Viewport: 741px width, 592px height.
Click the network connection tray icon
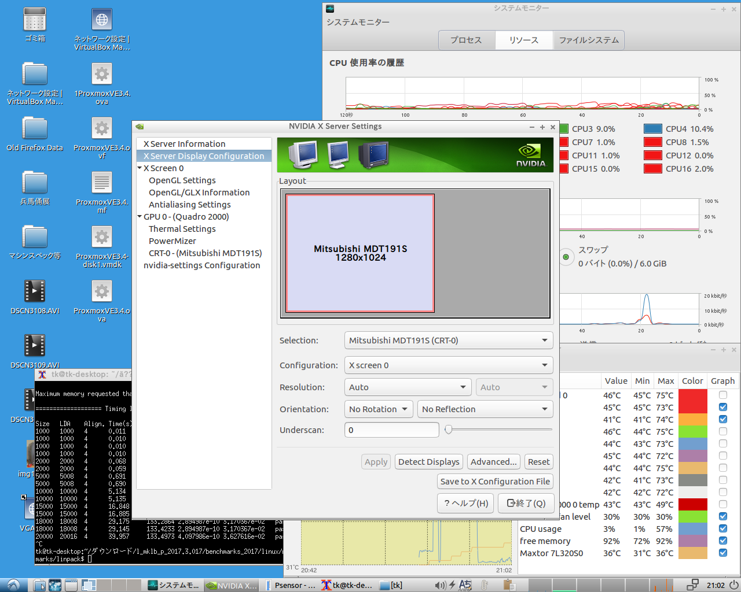[x=692, y=585]
